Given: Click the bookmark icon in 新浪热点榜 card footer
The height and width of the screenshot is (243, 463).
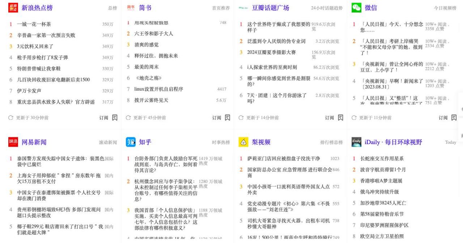Looking at the screenshot, I should point(115,117).
